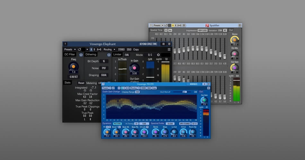The image size is (305, 160).
Task: Select Elephant state B button
Action: tap(94, 50)
